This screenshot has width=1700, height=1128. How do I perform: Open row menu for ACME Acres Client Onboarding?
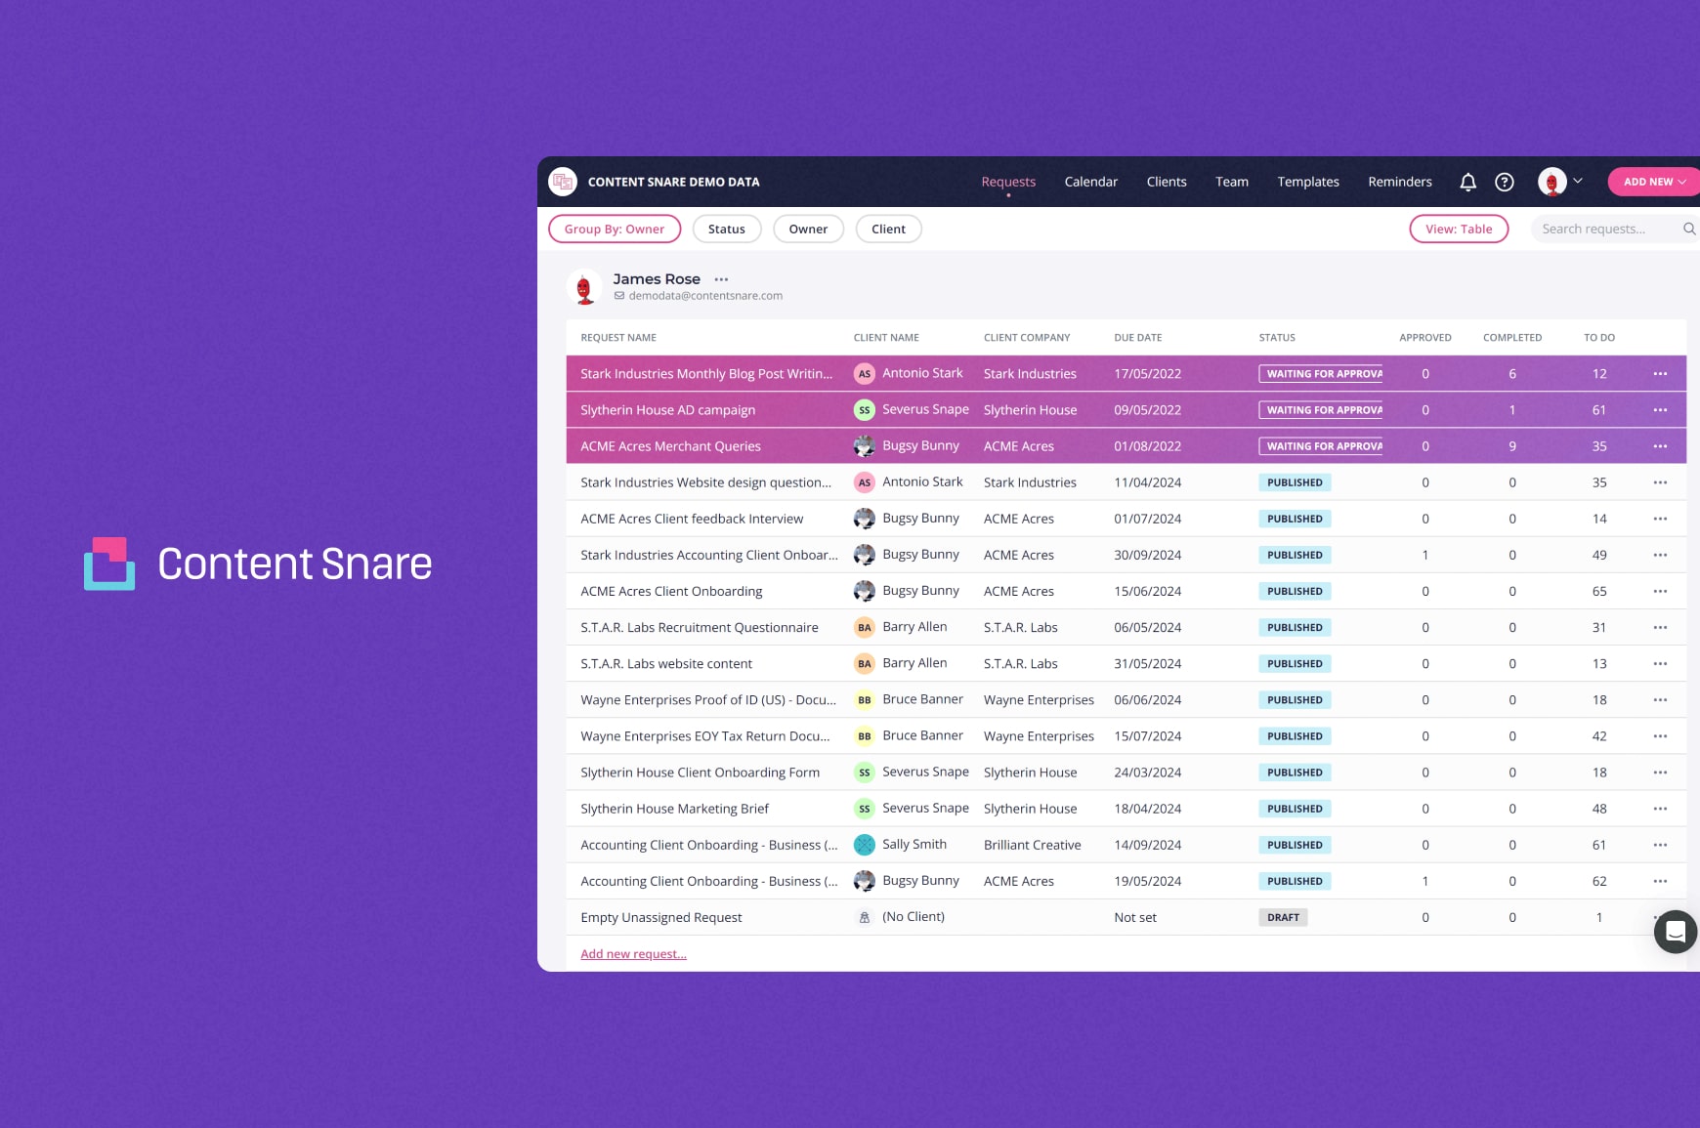[1660, 591]
